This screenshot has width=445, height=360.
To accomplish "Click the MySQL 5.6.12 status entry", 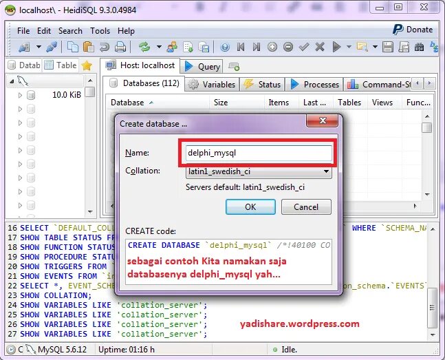I will (57, 350).
